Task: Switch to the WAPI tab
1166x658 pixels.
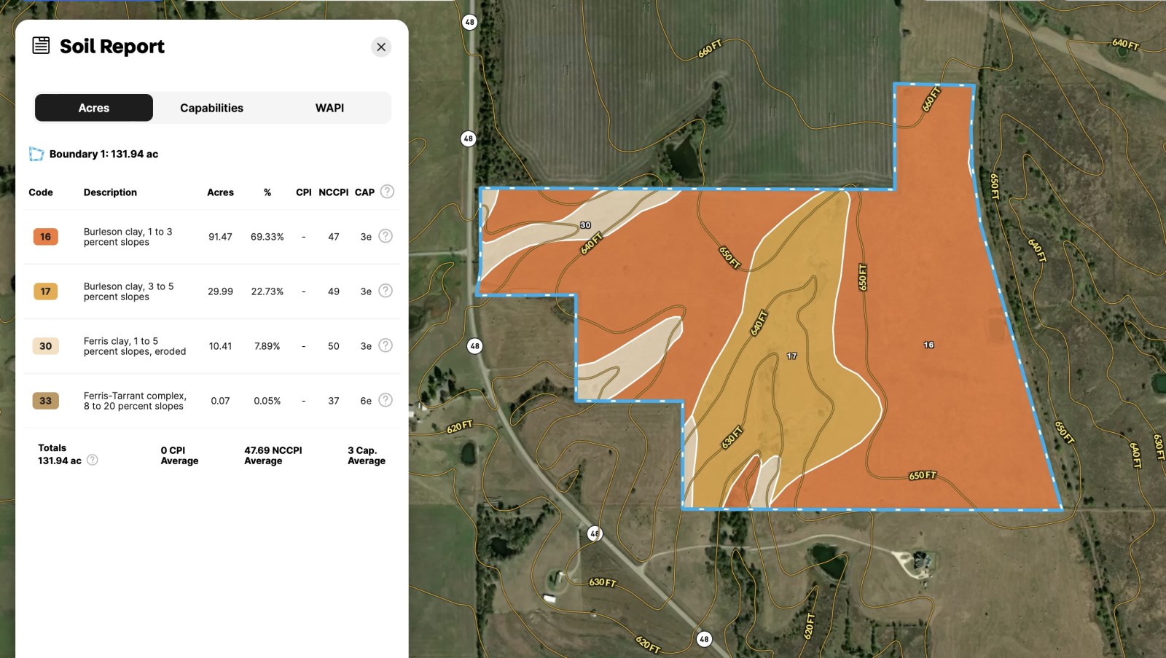Action: pyautogui.click(x=329, y=108)
